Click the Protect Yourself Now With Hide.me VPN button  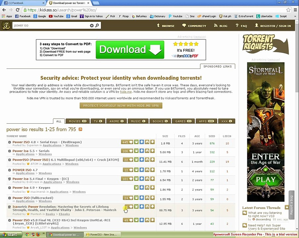tap(121, 105)
